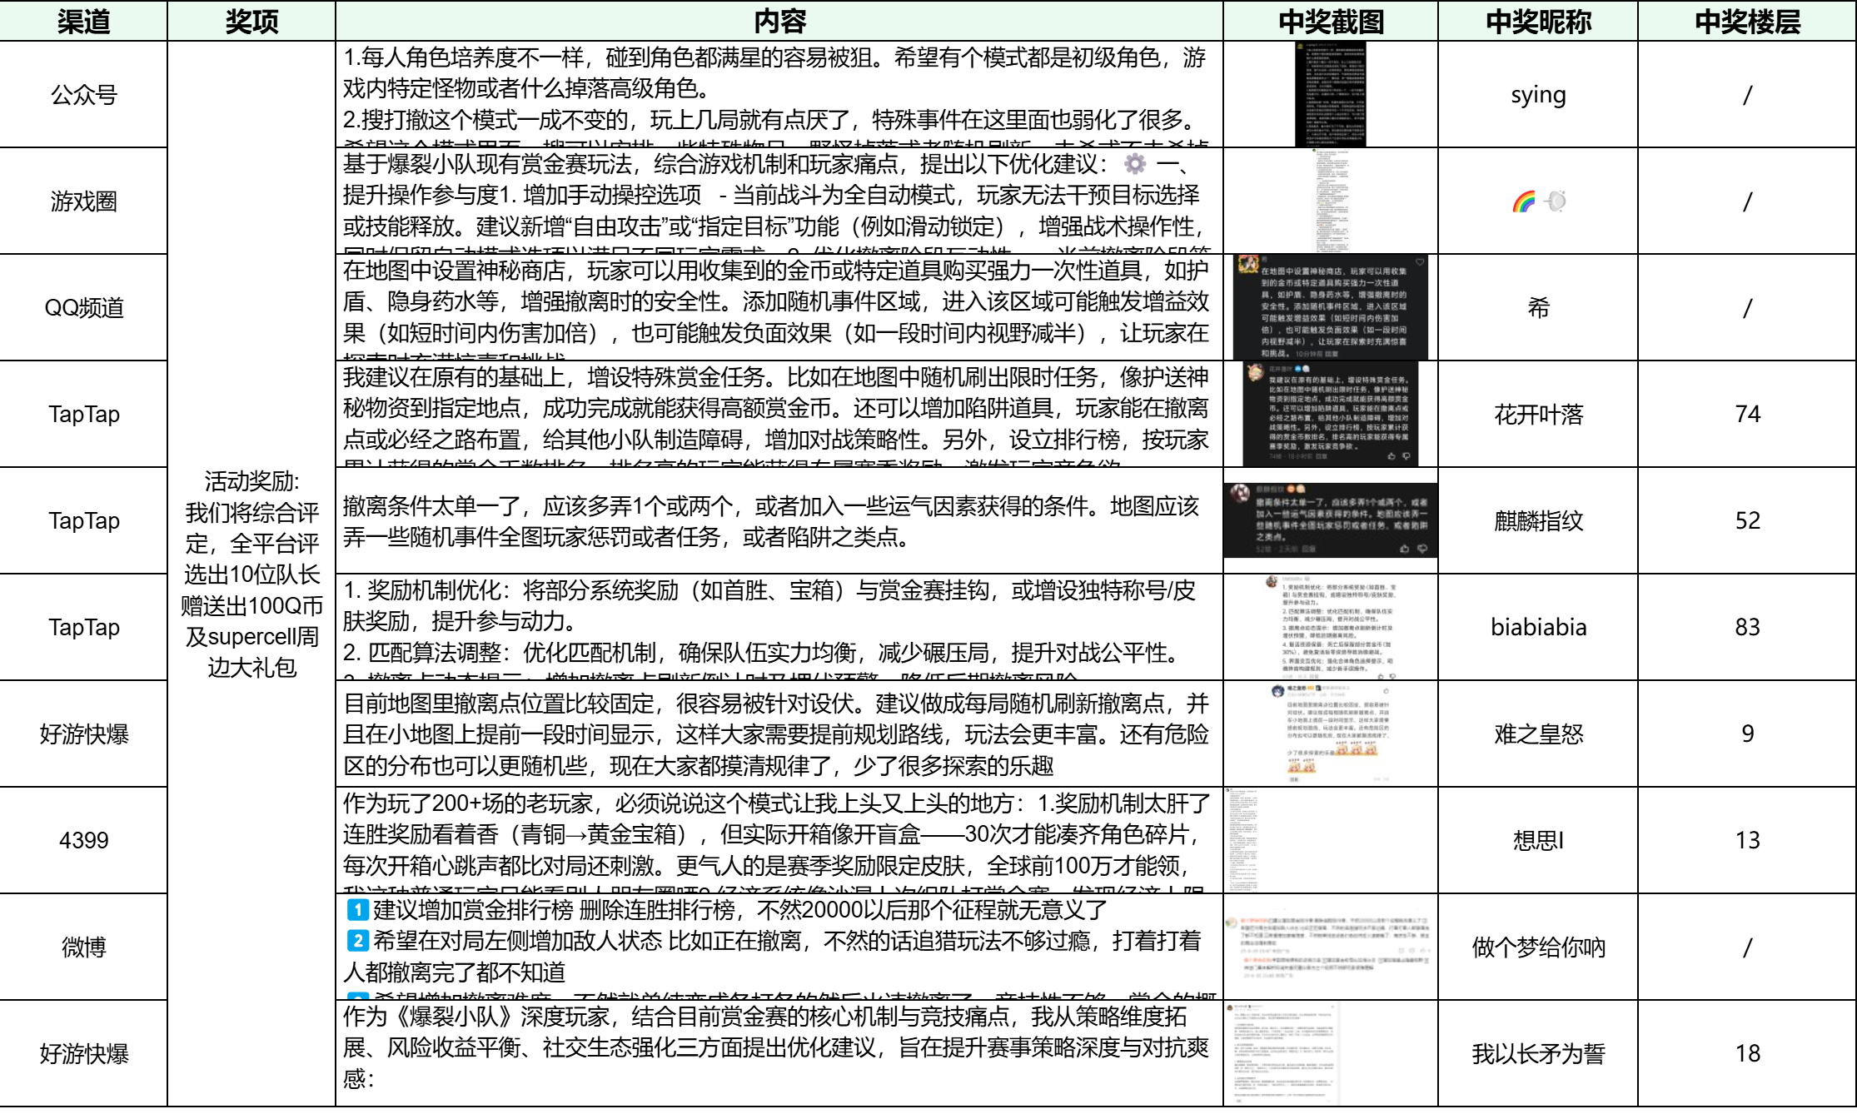Viewport: 1857px width, 1114px height.
Task: Open screenshot thumbnail for 难之皇怒
Action: (1330, 734)
